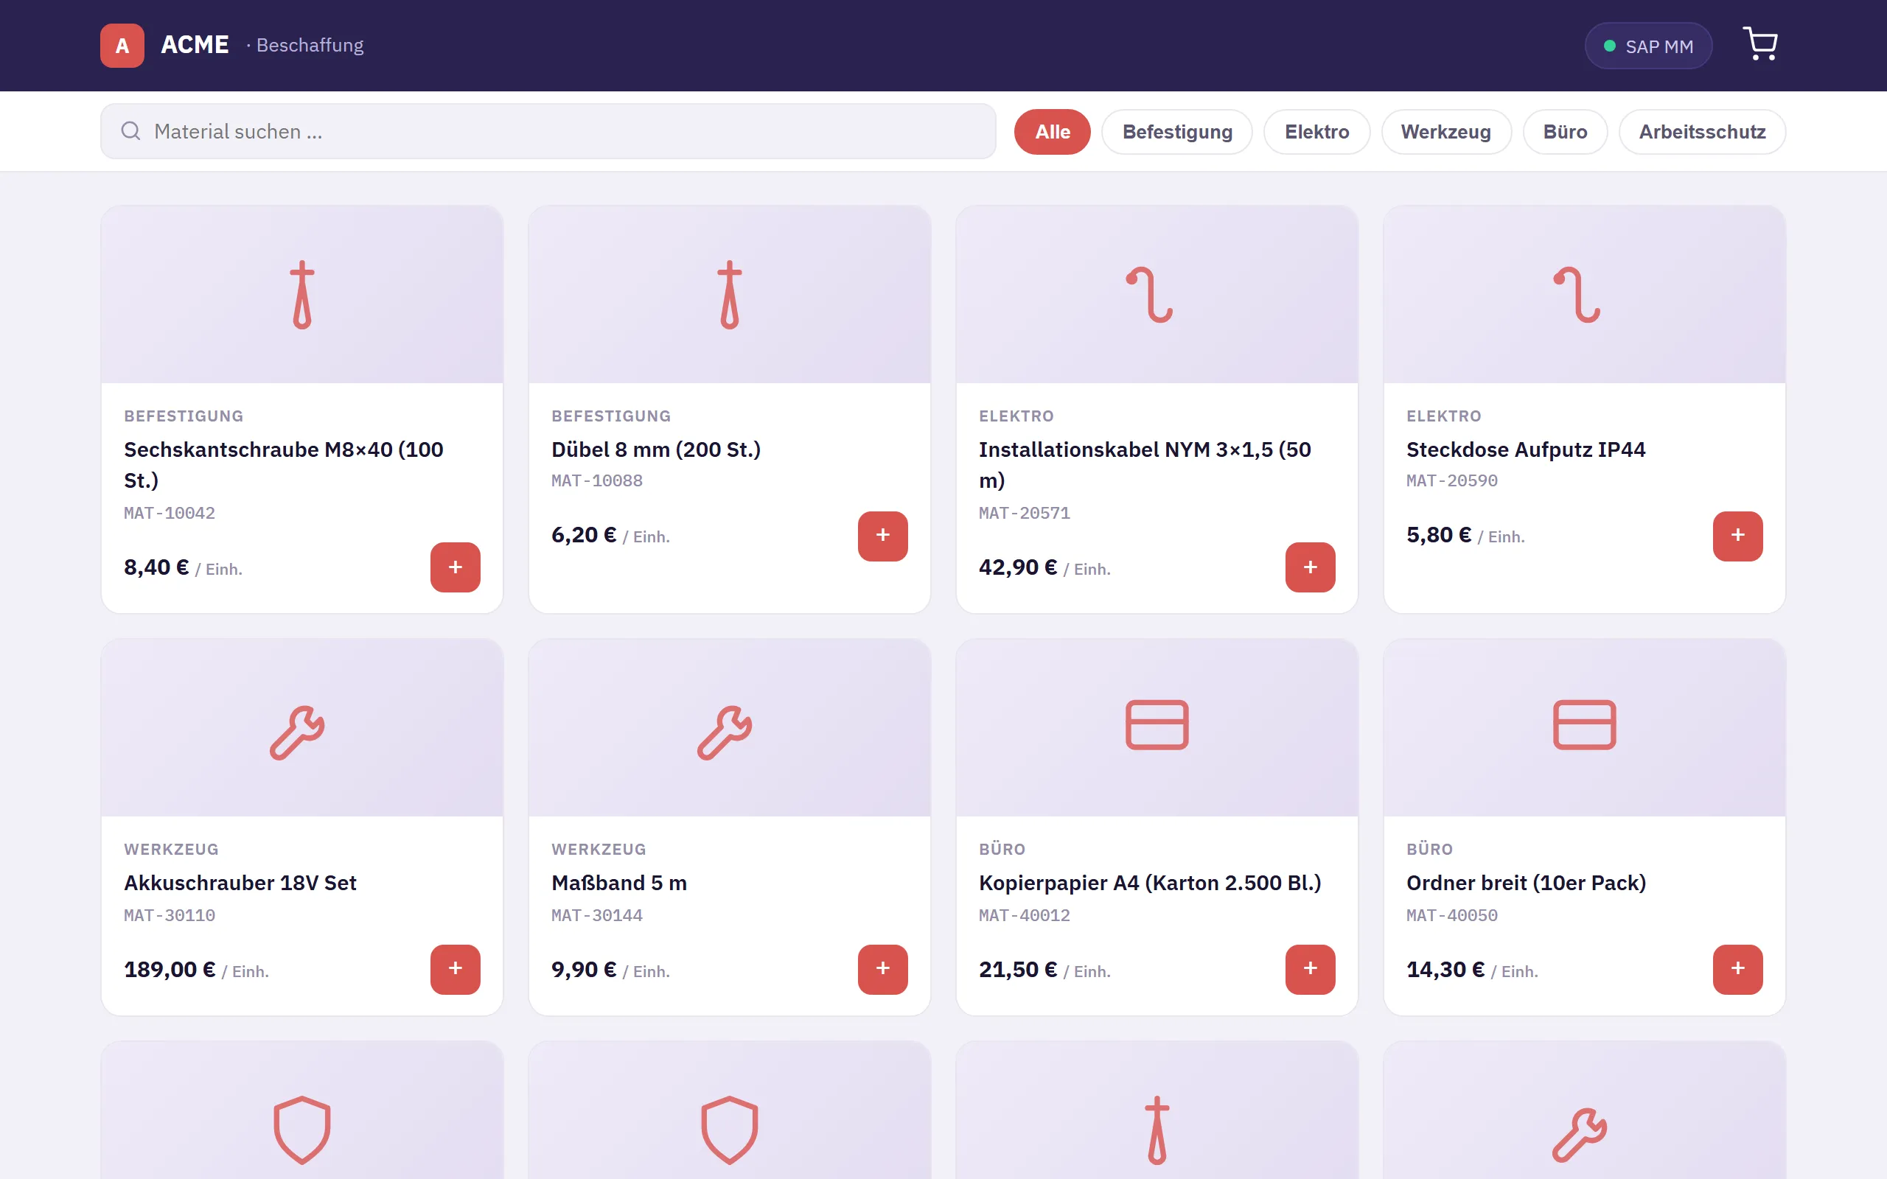Select the Alle filter chip
Image resolution: width=1887 pixels, height=1179 pixels.
click(x=1052, y=132)
